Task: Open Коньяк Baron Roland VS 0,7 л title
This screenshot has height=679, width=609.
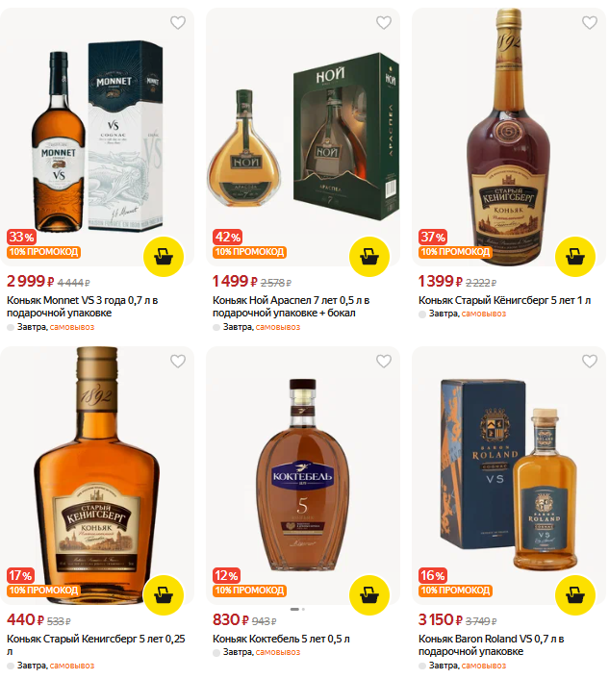Action: [492, 645]
